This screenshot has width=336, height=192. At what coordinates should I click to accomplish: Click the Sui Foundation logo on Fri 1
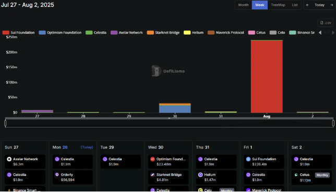[x=248, y=159]
